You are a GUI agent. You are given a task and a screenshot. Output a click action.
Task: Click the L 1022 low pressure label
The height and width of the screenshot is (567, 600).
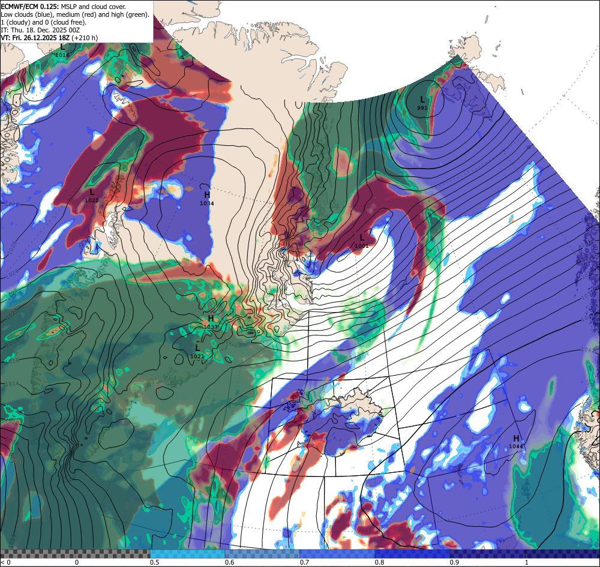pyautogui.click(x=91, y=196)
